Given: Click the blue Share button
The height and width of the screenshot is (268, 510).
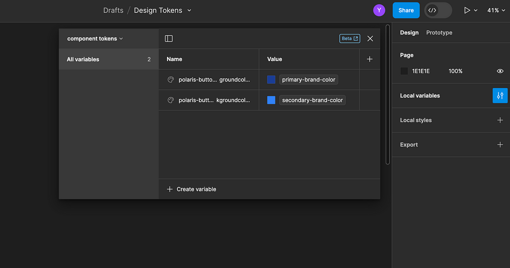Looking at the screenshot, I should [x=406, y=10].
